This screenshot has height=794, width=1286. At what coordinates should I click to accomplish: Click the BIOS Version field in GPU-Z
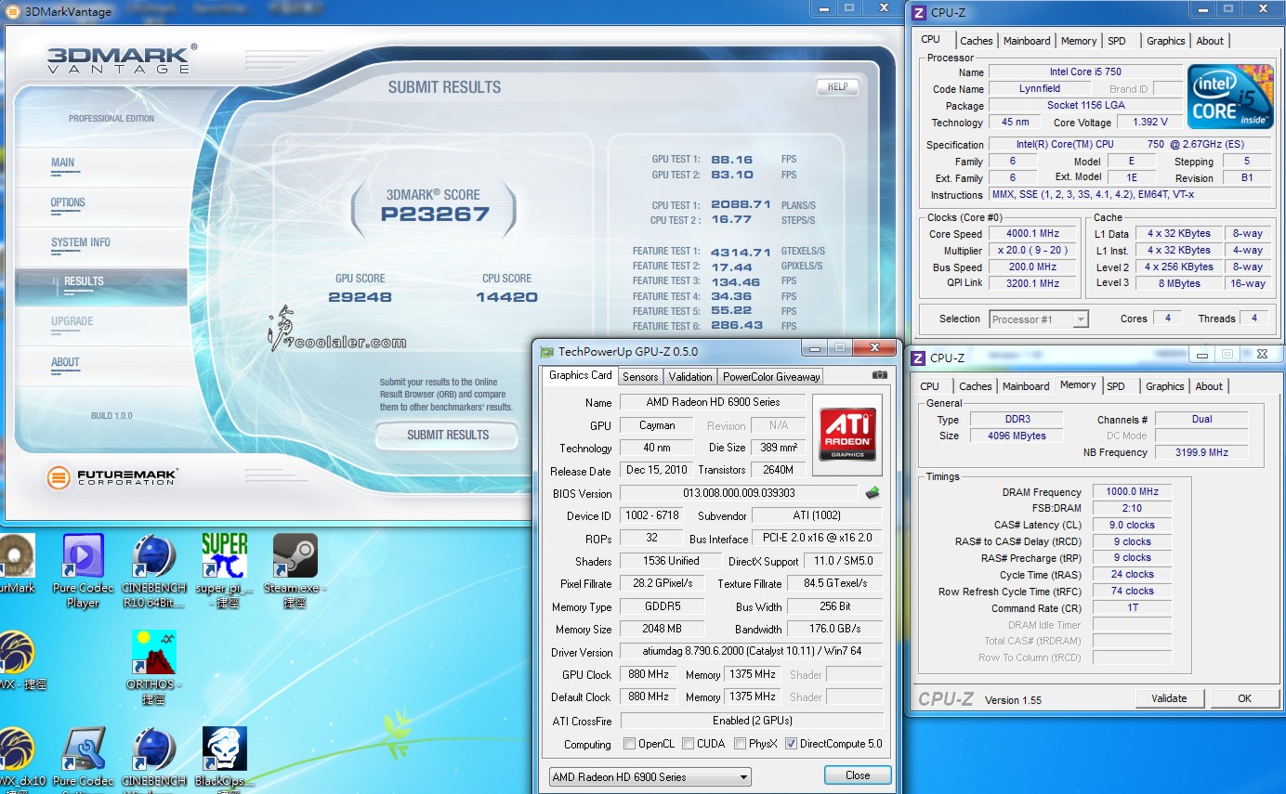[x=739, y=493]
